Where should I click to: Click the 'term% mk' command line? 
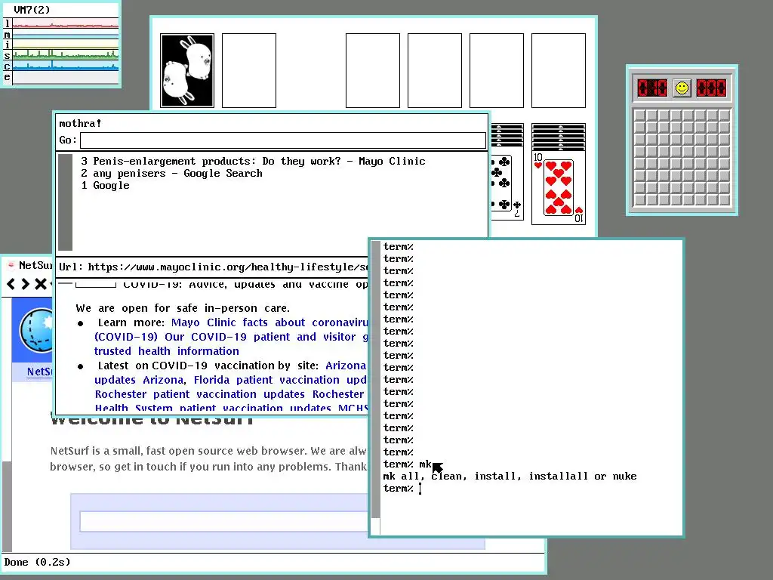click(407, 464)
